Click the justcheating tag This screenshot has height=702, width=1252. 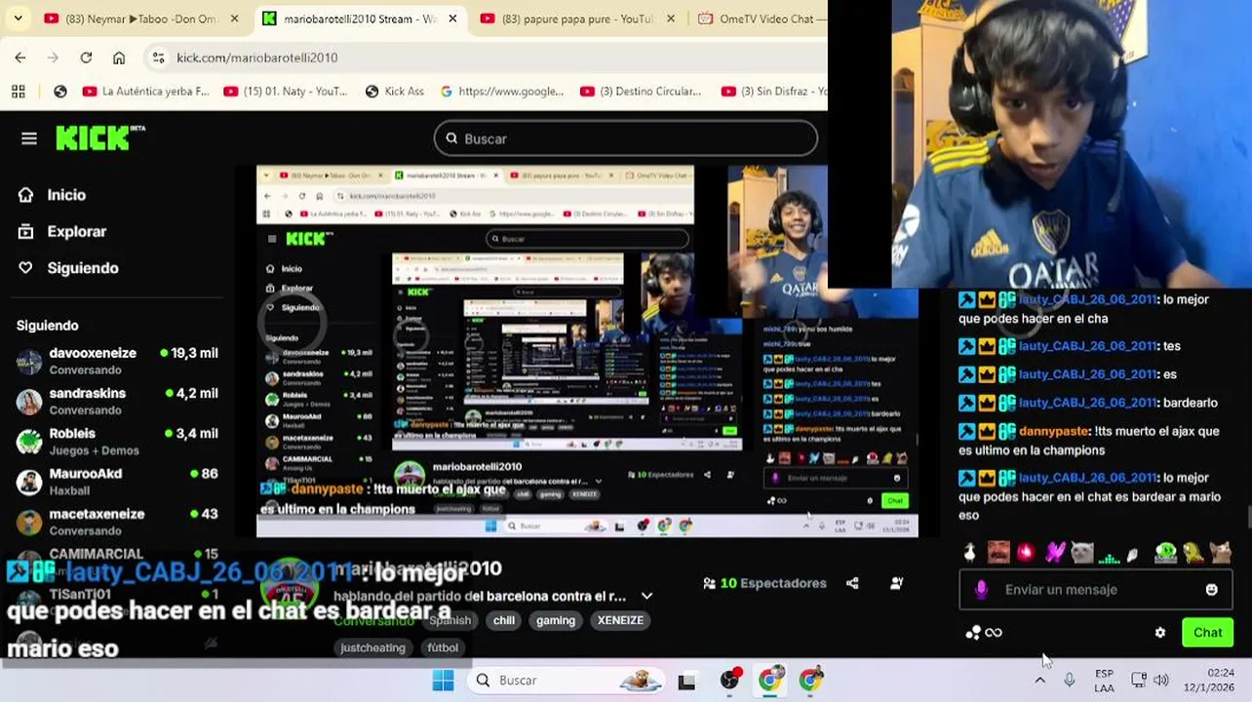coord(372,647)
